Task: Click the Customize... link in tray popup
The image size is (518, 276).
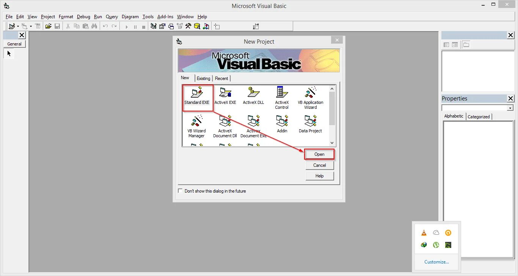Action: tap(436, 262)
